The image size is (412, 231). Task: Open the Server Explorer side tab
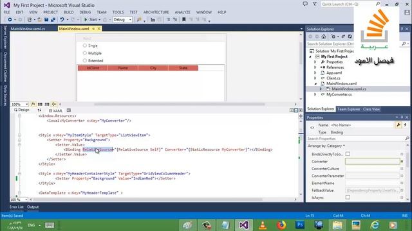point(5,37)
